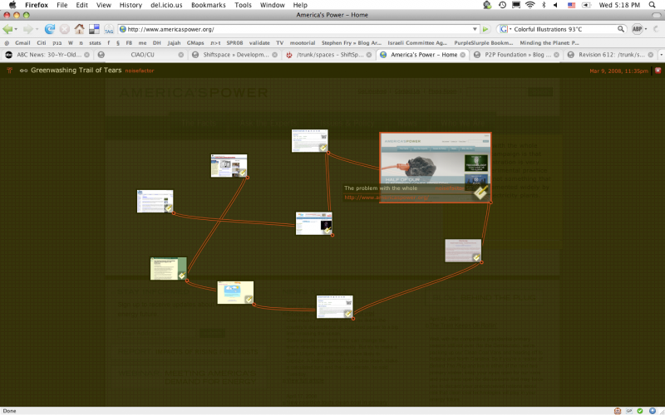Switch to the Shiftspace » Developm... tab
This screenshot has height=415, width=665.
tap(234, 55)
